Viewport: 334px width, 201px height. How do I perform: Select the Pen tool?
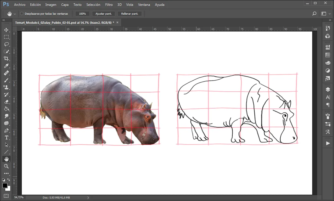(6, 130)
